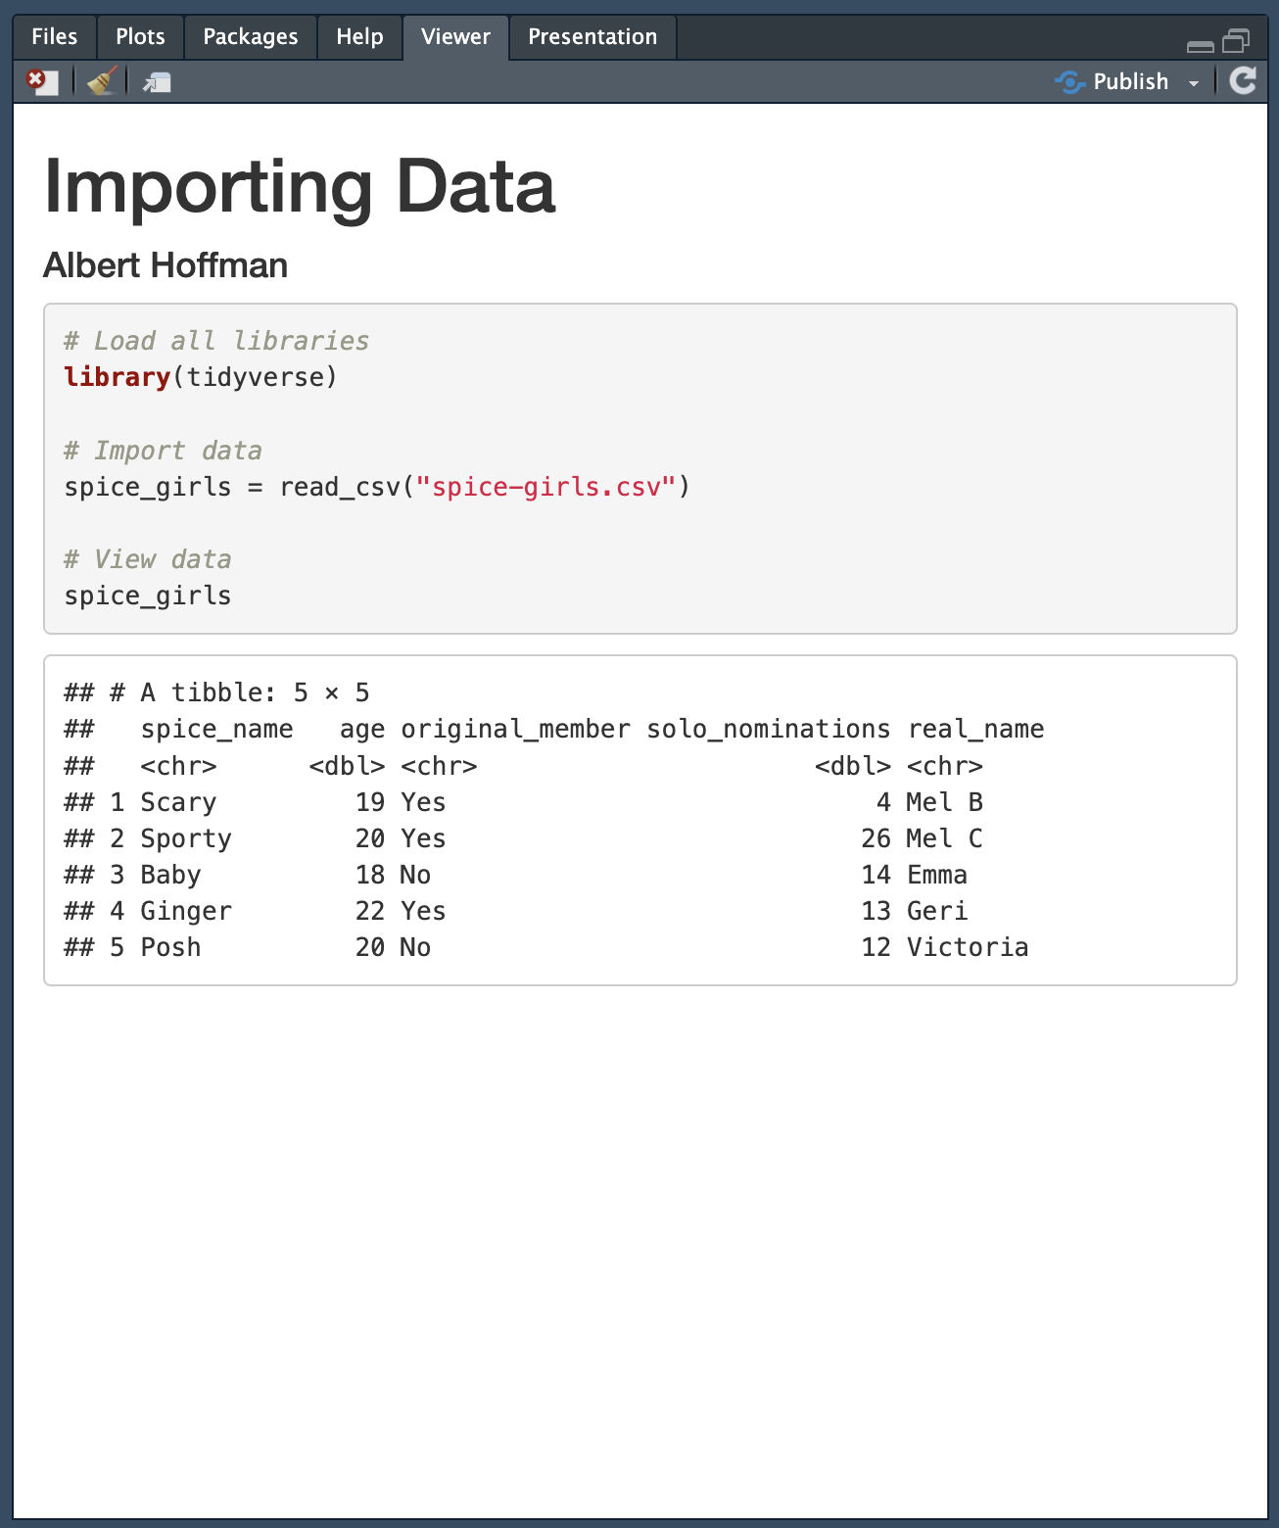The image size is (1279, 1528).
Task: Click the author name Albert Hoffman
Action: coord(166,265)
